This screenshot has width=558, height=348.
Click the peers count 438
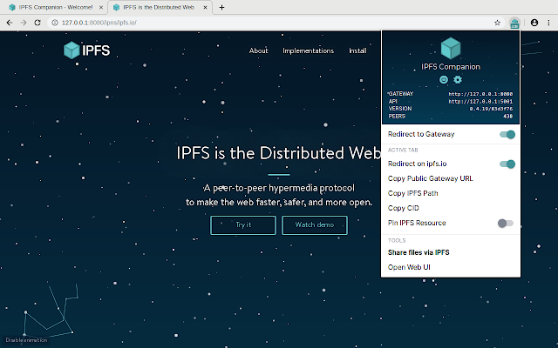tap(507, 117)
